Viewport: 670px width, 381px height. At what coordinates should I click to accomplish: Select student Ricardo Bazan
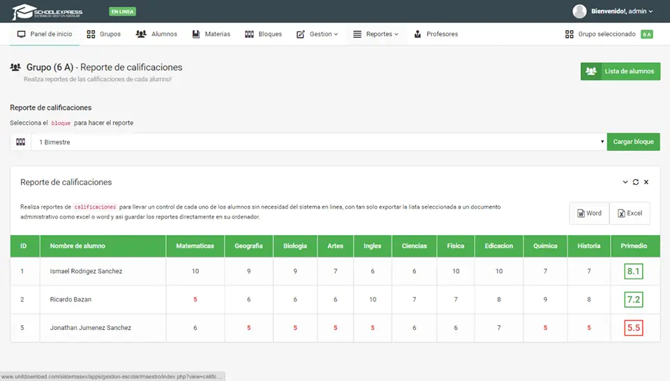click(70, 299)
